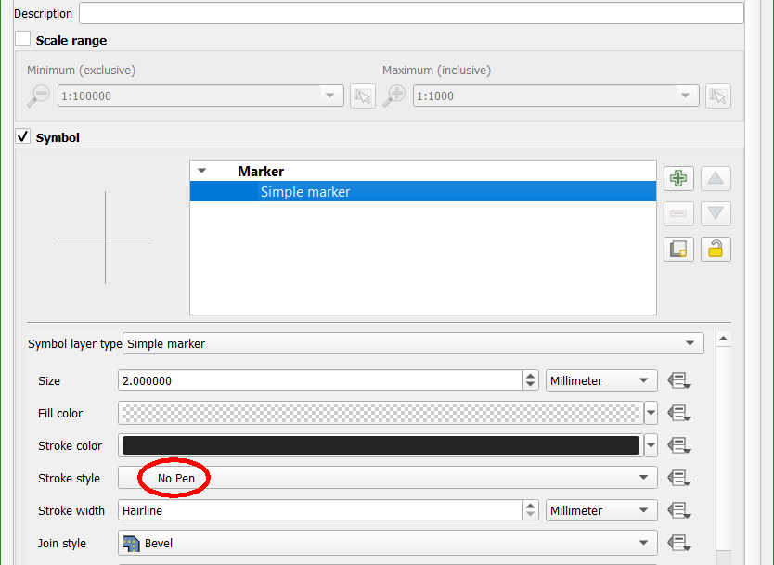Increase Stroke width with up stepper

click(530, 506)
